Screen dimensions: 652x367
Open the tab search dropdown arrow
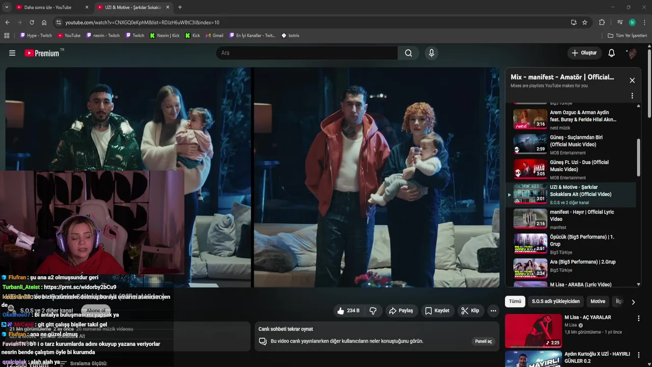pyautogui.click(x=6, y=7)
